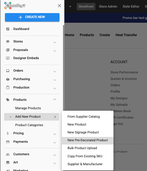Image resolution: width=147 pixels, height=171 pixels.
Task: Click the Orders inbox icon
Action: (x=8, y=71)
